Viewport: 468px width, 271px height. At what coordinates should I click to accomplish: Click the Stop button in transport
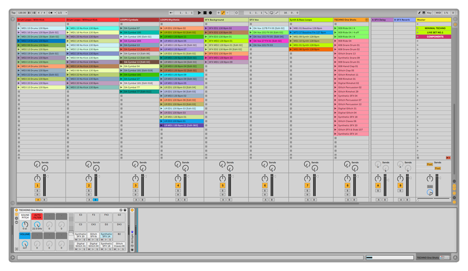204,13
